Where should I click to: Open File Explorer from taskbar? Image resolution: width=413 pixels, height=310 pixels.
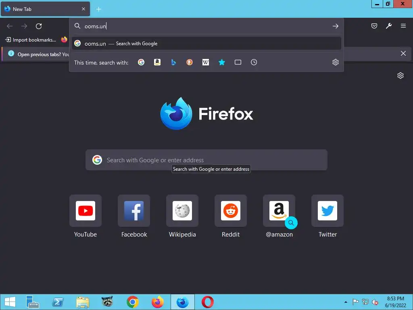click(82, 302)
